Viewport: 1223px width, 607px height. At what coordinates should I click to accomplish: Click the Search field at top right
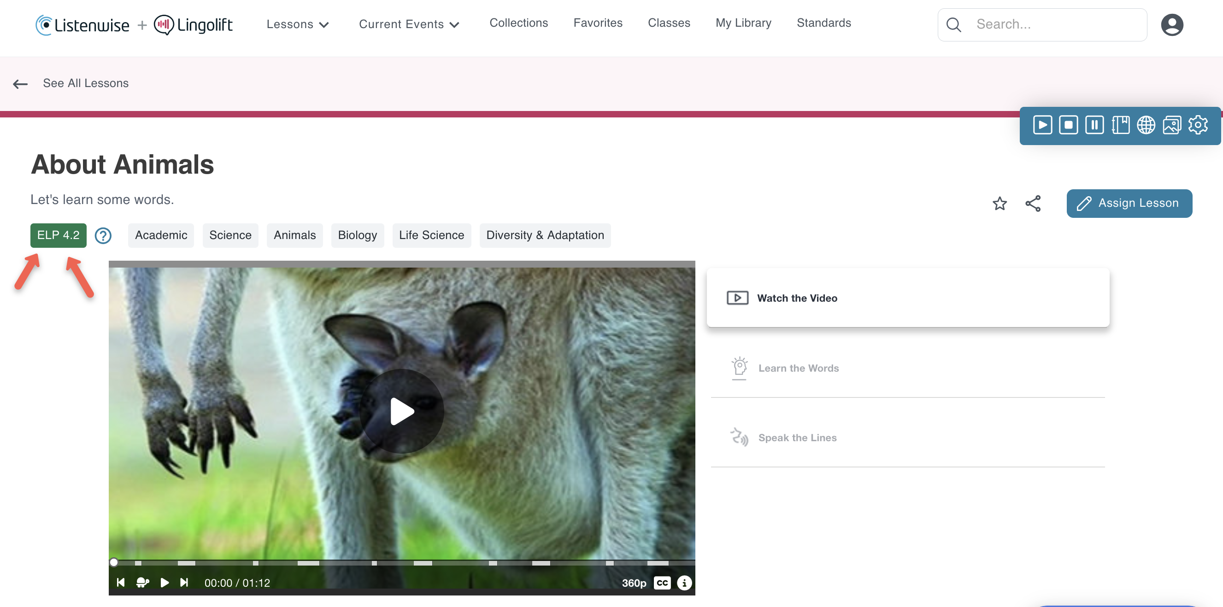(x=1042, y=24)
